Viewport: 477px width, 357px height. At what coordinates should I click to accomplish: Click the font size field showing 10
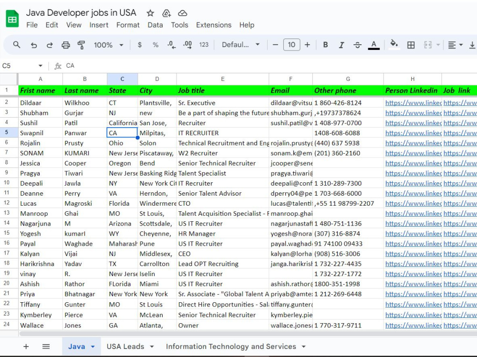pyautogui.click(x=291, y=45)
